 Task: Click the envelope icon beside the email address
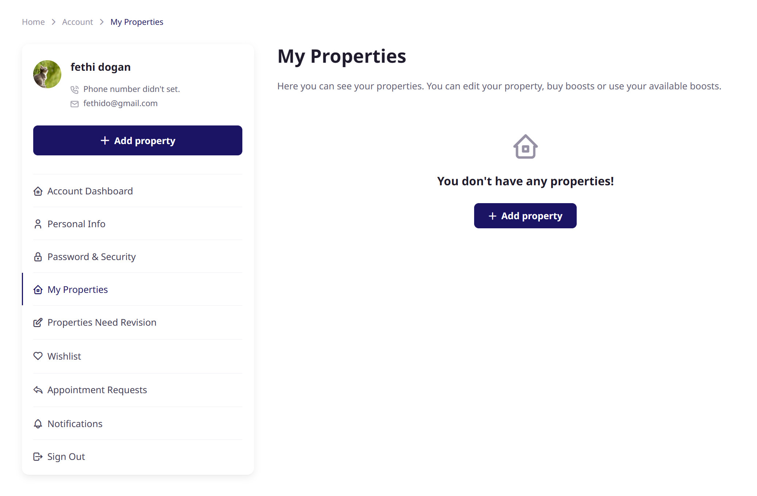click(x=74, y=104)
